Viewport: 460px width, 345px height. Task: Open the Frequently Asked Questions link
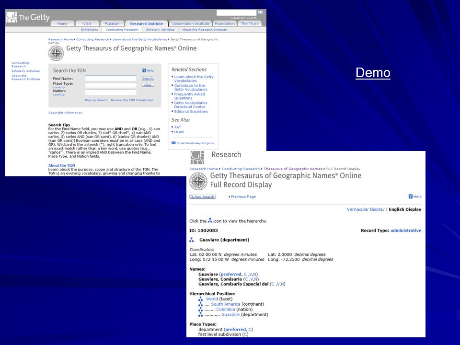(190, 96)
